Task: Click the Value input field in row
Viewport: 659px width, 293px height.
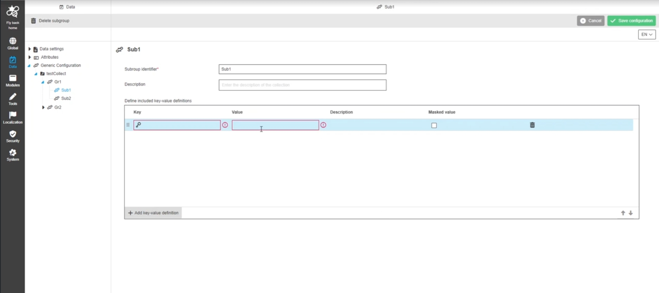Action: pos(275,125)
